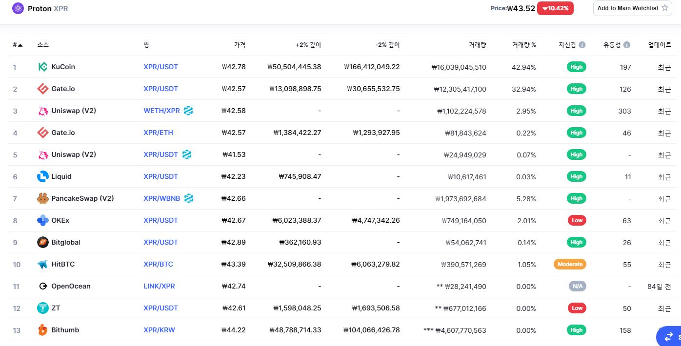Open the XPR/WBNB pair link
This screenshot has height=346, width=681.
pos(162,198)
